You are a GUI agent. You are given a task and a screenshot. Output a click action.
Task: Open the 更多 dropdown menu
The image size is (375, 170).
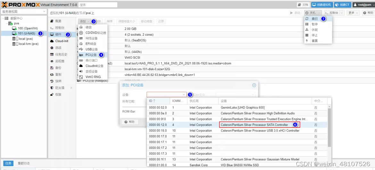tap(353, 13)
